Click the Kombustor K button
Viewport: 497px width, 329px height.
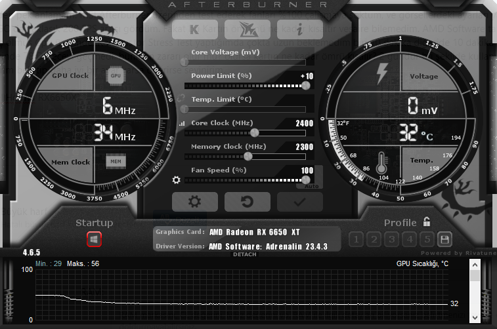[194, 29]
